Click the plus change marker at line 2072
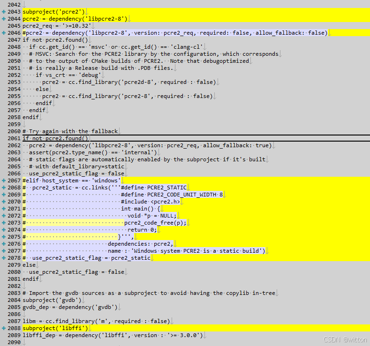The width and height of the screenshot is (370, 346). click(4, 216)
